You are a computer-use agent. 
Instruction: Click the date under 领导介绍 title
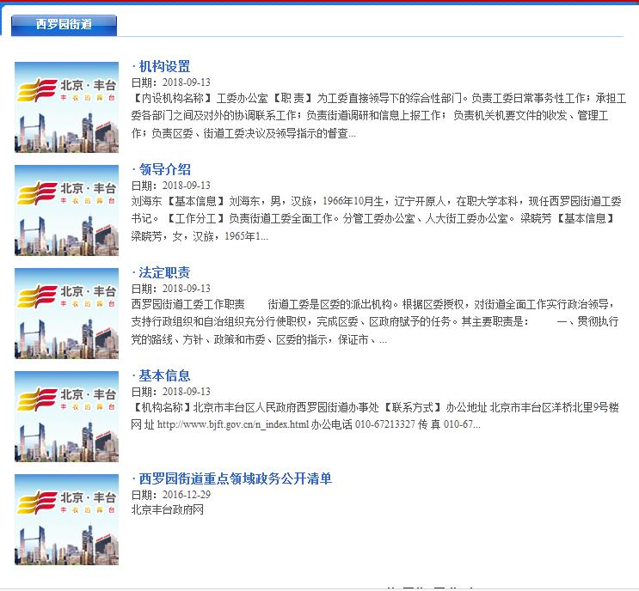(x=171, y=186)
